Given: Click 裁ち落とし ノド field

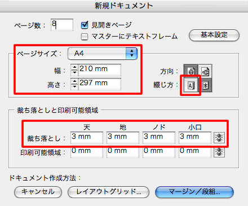Looking at the screenshot, I should point(159,138).
